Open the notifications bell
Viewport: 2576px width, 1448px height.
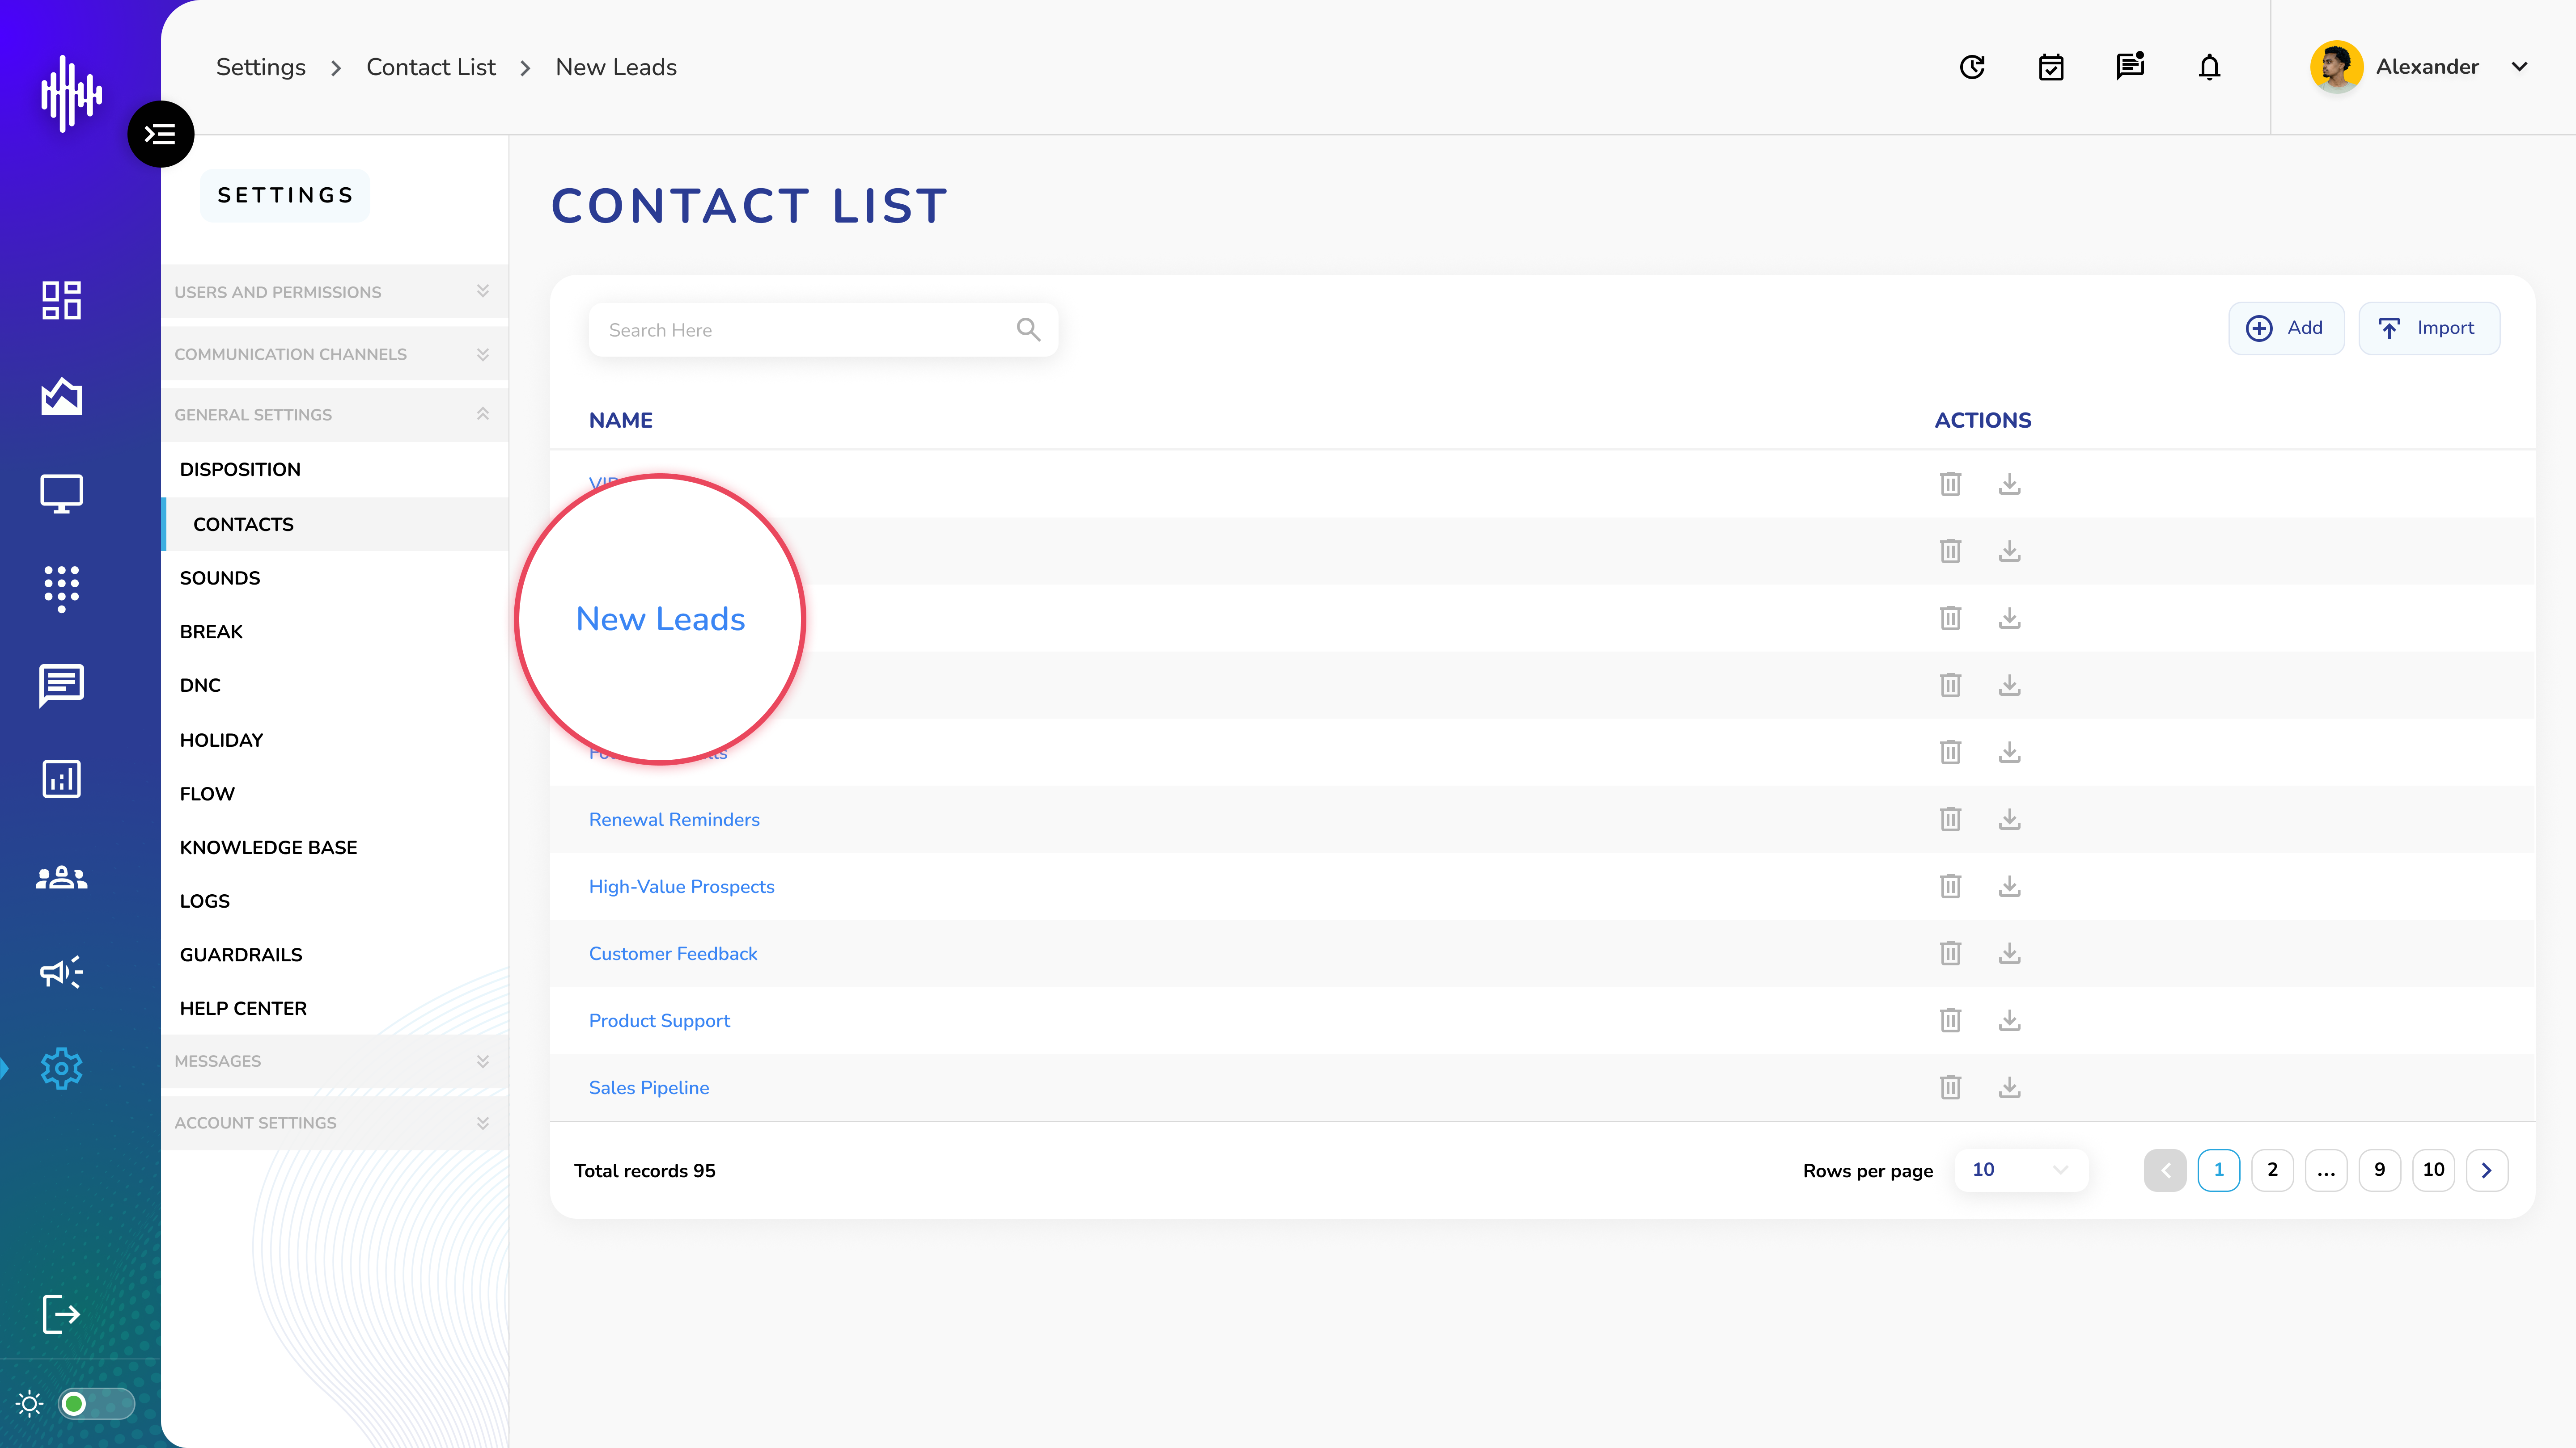[2210, 67]
